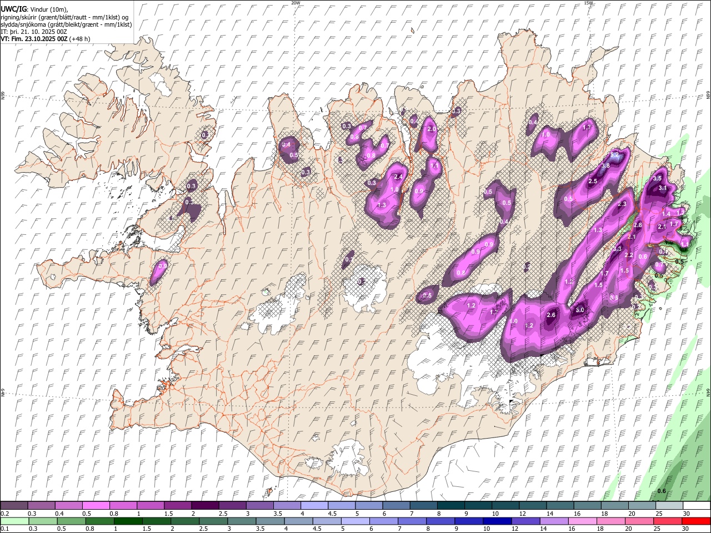Click the '30' number in upper legend row
This screenshot has width=711, height=533.
point(687,514)
